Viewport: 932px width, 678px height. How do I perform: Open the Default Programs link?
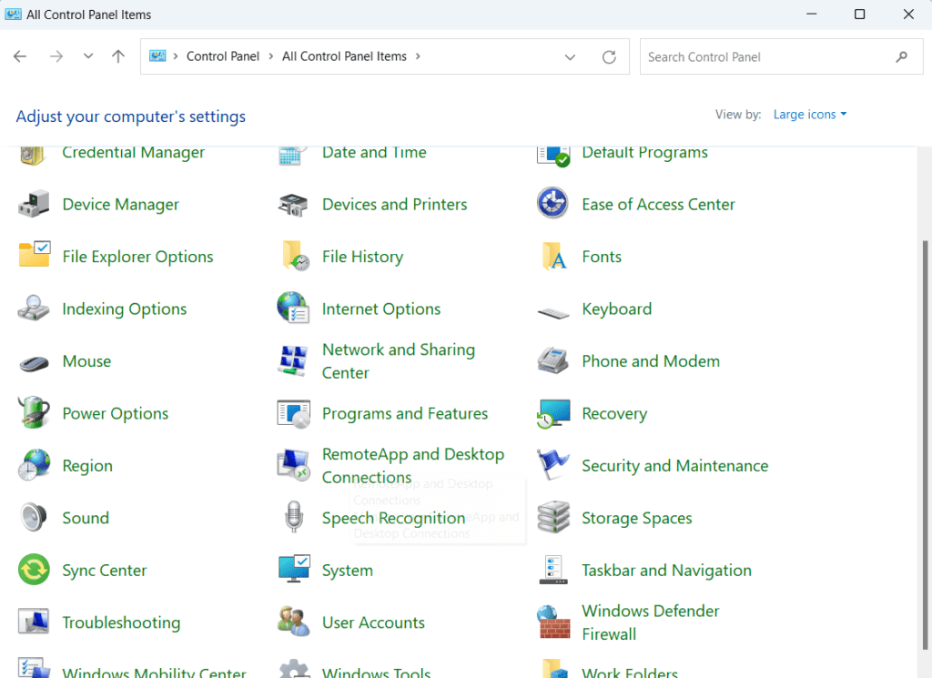tap(644, 153)
